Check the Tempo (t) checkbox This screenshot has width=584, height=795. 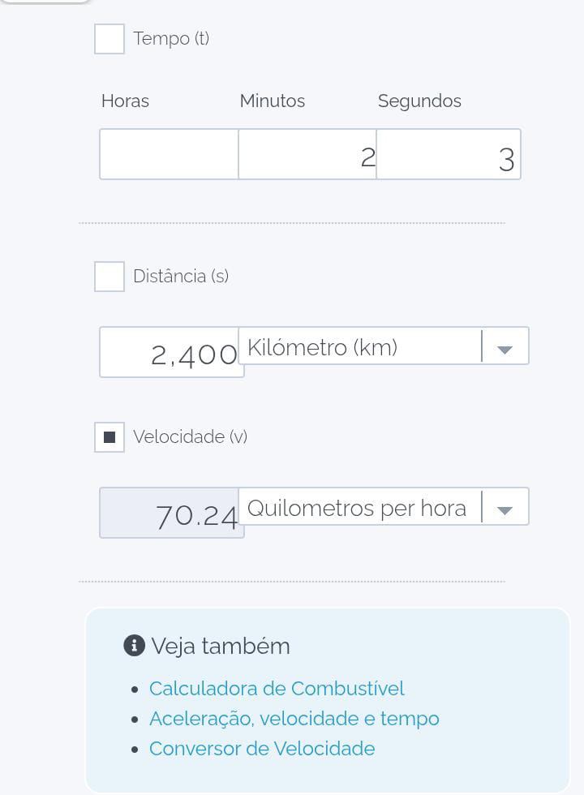109,39
